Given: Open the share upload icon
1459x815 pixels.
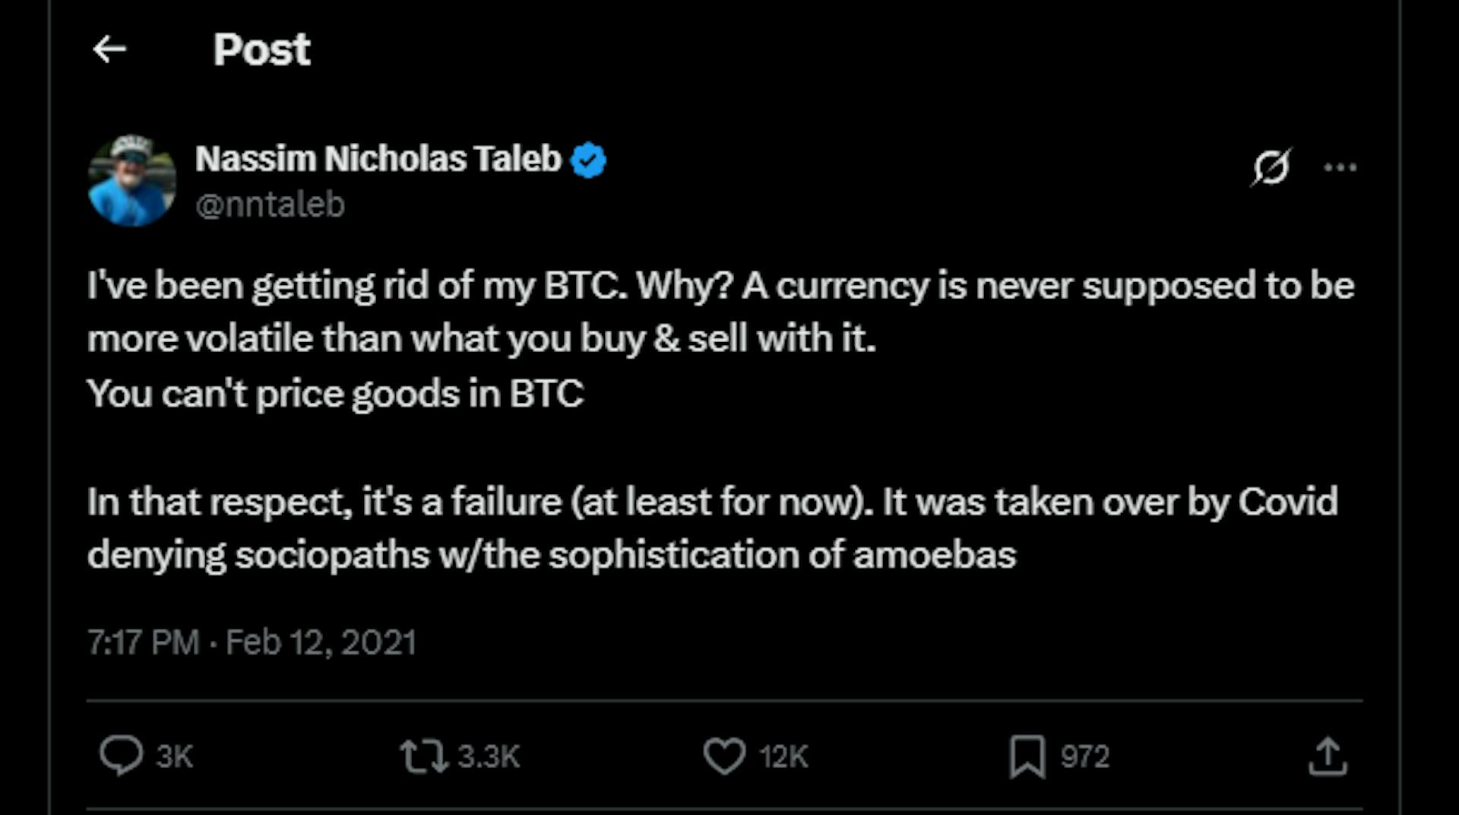Looking at the screenshot, I should [1328, 756].
